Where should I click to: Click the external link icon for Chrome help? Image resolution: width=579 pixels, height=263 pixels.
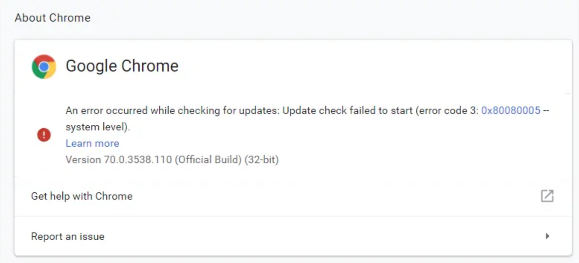(x=547, y=196)
